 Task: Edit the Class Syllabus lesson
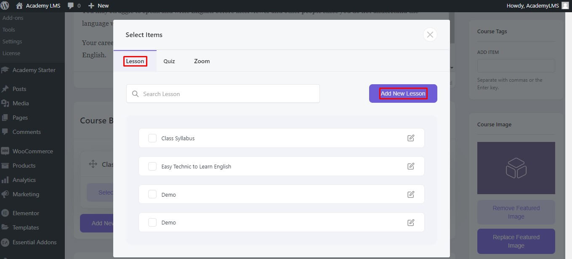click(x=411, y=138)
